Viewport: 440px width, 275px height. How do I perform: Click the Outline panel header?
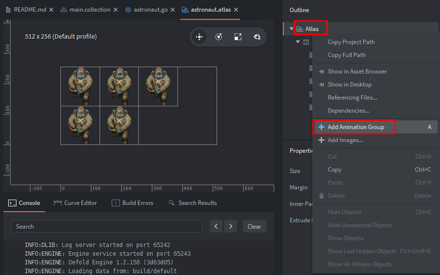(299, 10)
